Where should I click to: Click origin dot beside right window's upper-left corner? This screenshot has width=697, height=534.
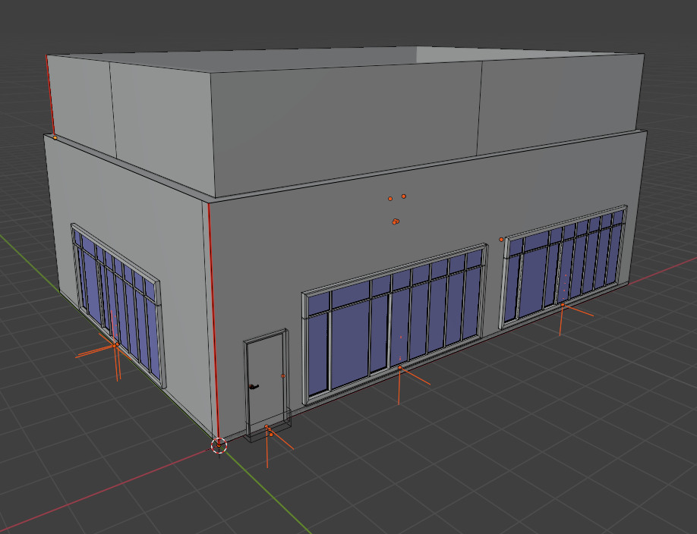click(x=501, y=240)
